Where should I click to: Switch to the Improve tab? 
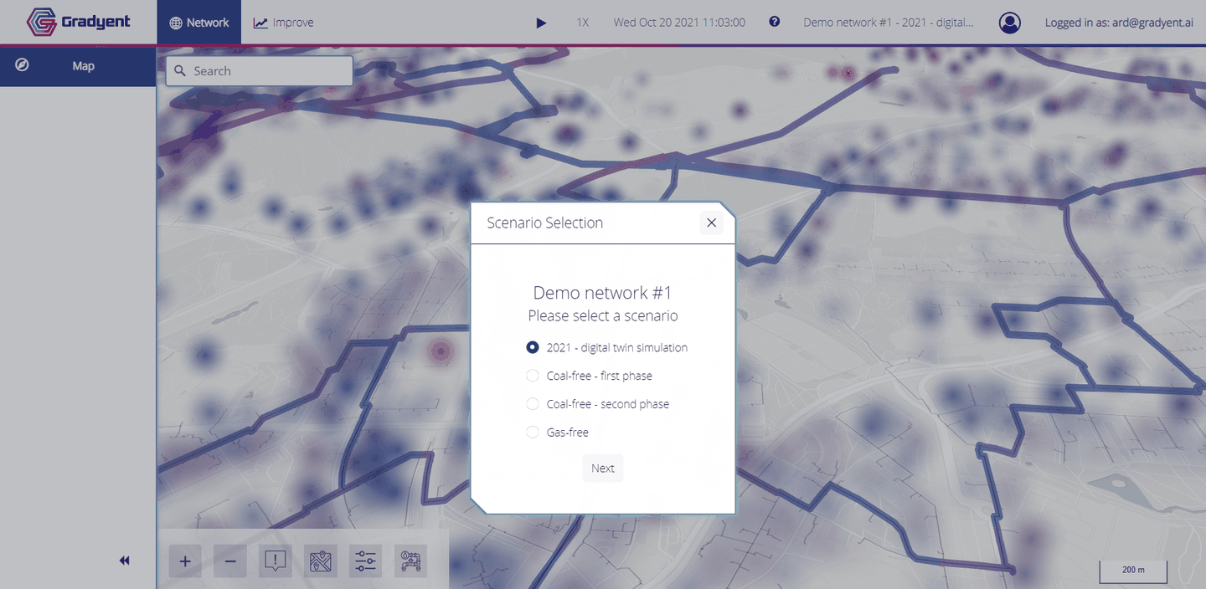point(284,23)
